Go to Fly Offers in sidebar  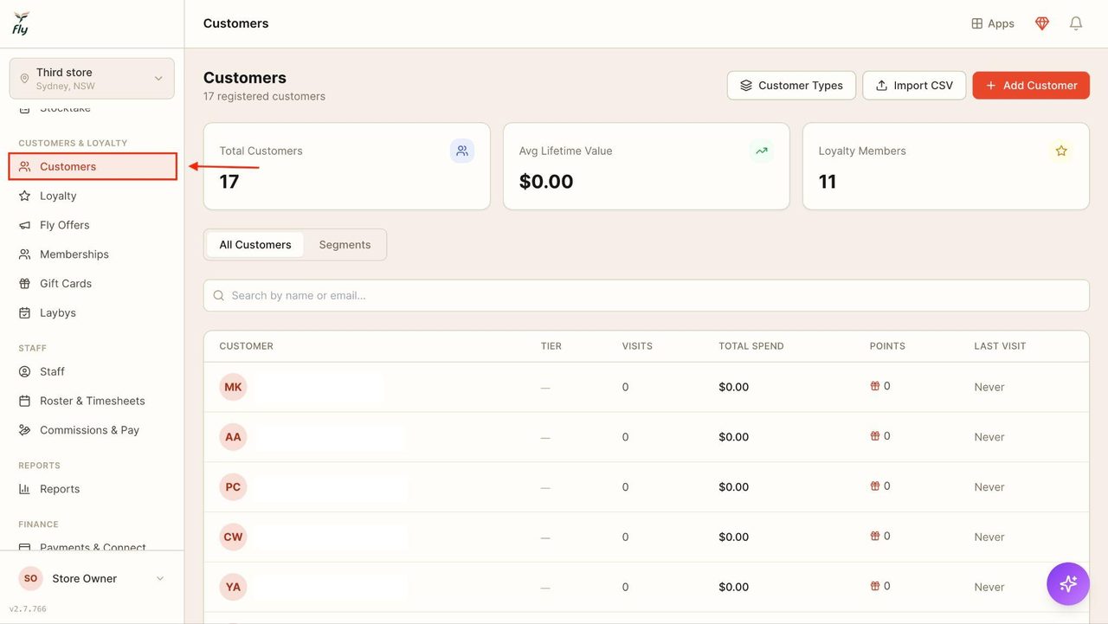(93, 225)
